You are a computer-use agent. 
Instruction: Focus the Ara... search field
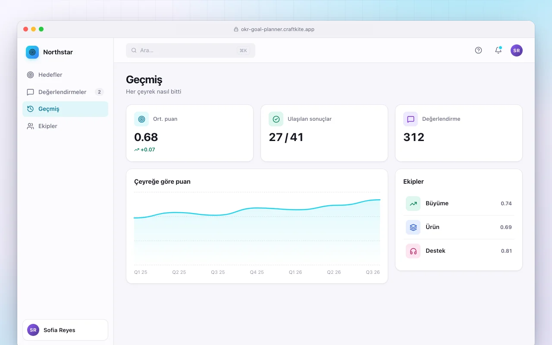coord(191,50)
